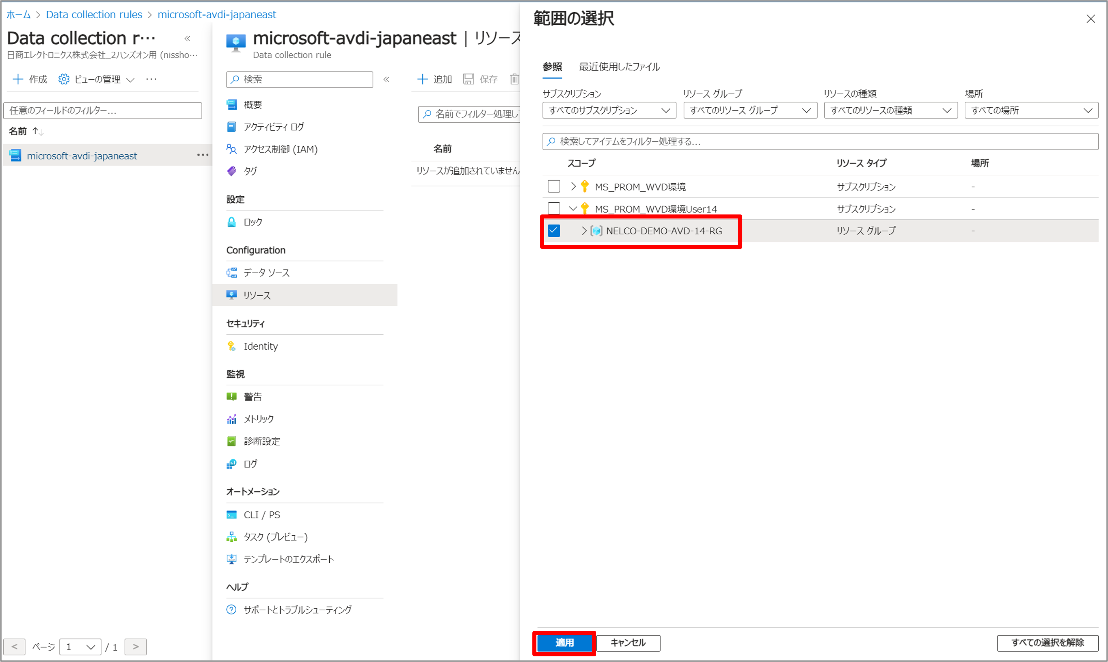The width and height of the screenshot is (1108, 662).
Task: Check the MS_PROM_WVD環境User14 checkbox
Action: 554,208
